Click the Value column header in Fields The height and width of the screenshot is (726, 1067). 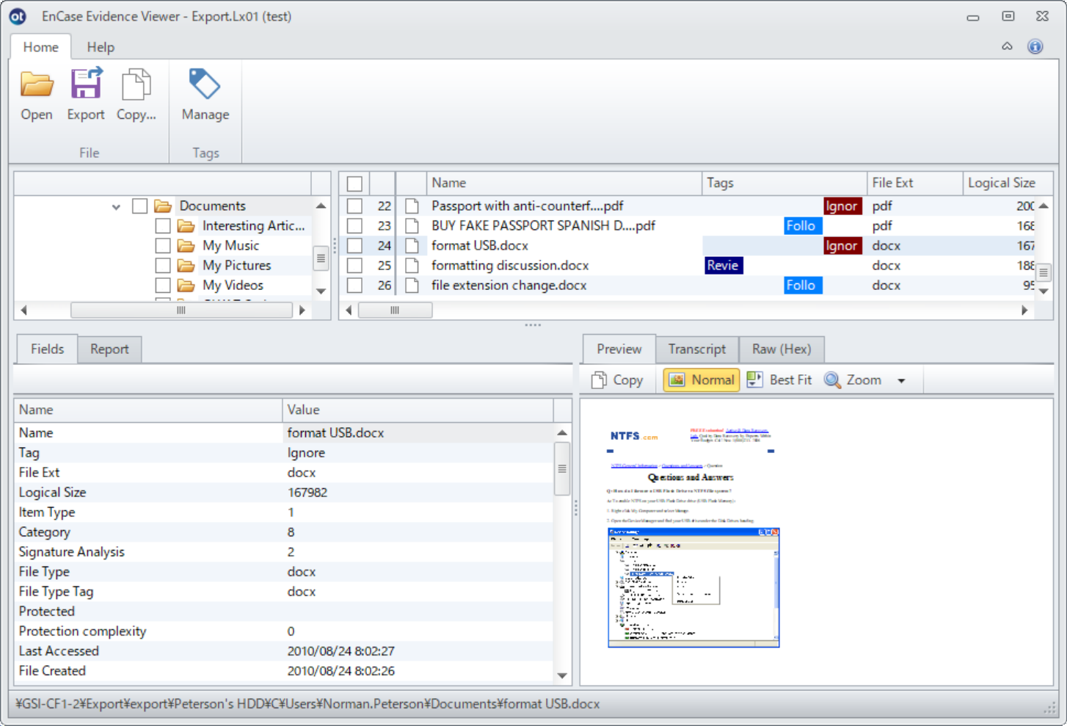click(418, 410)
